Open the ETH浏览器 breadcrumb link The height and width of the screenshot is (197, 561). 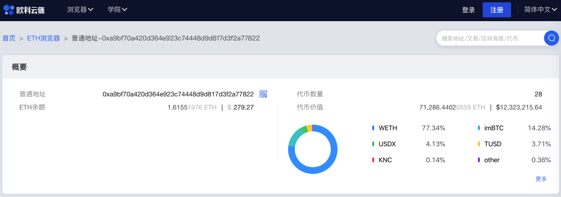[x=43, y=38]
